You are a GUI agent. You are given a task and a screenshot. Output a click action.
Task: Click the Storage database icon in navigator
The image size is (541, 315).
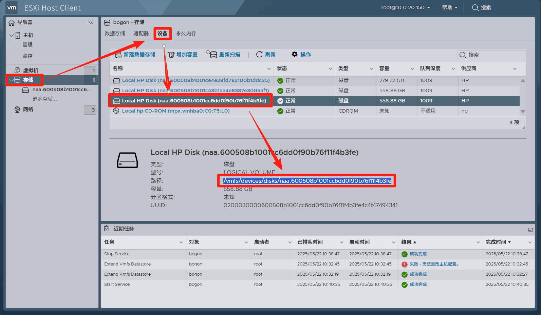coord(17,80)
